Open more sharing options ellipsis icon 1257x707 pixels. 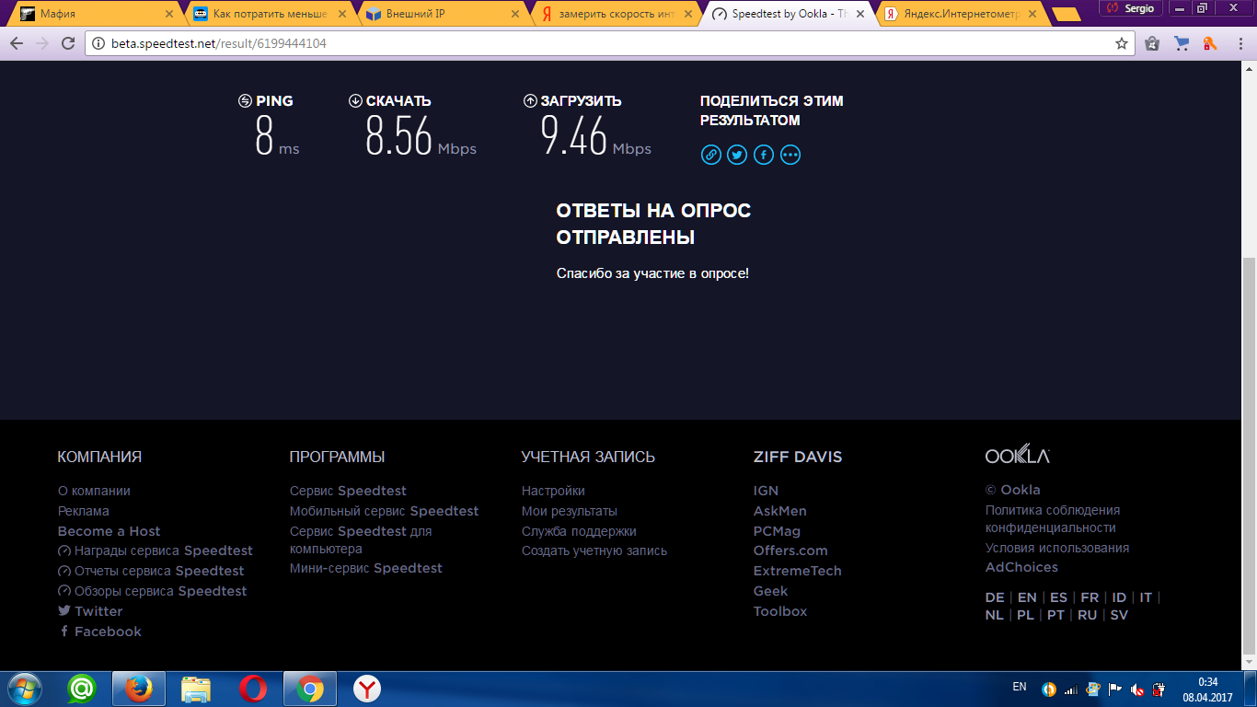click(x=790, y=155)
